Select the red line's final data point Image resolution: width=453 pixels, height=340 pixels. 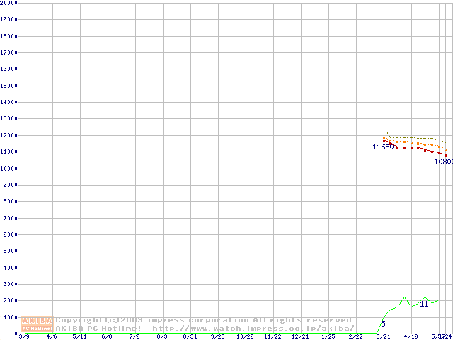pyautogui.click(x=445, y=155)
